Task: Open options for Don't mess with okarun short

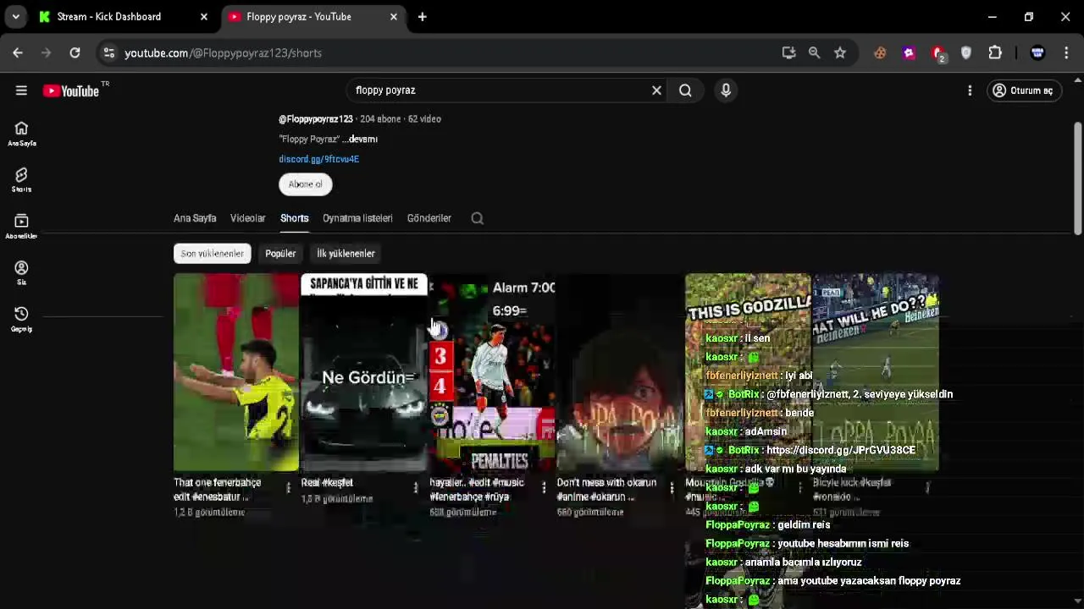Action: click(x=672, y=487)
